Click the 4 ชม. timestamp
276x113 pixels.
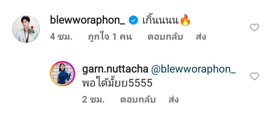pyautogui.click(x=61, y=37)
